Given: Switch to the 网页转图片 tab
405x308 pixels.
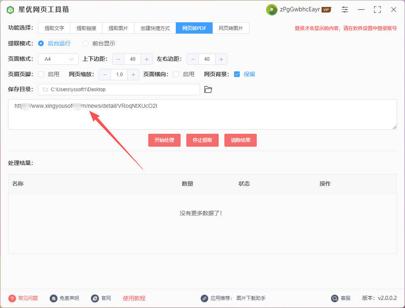Looking at the screenshot, I should (x=231, y=28).
